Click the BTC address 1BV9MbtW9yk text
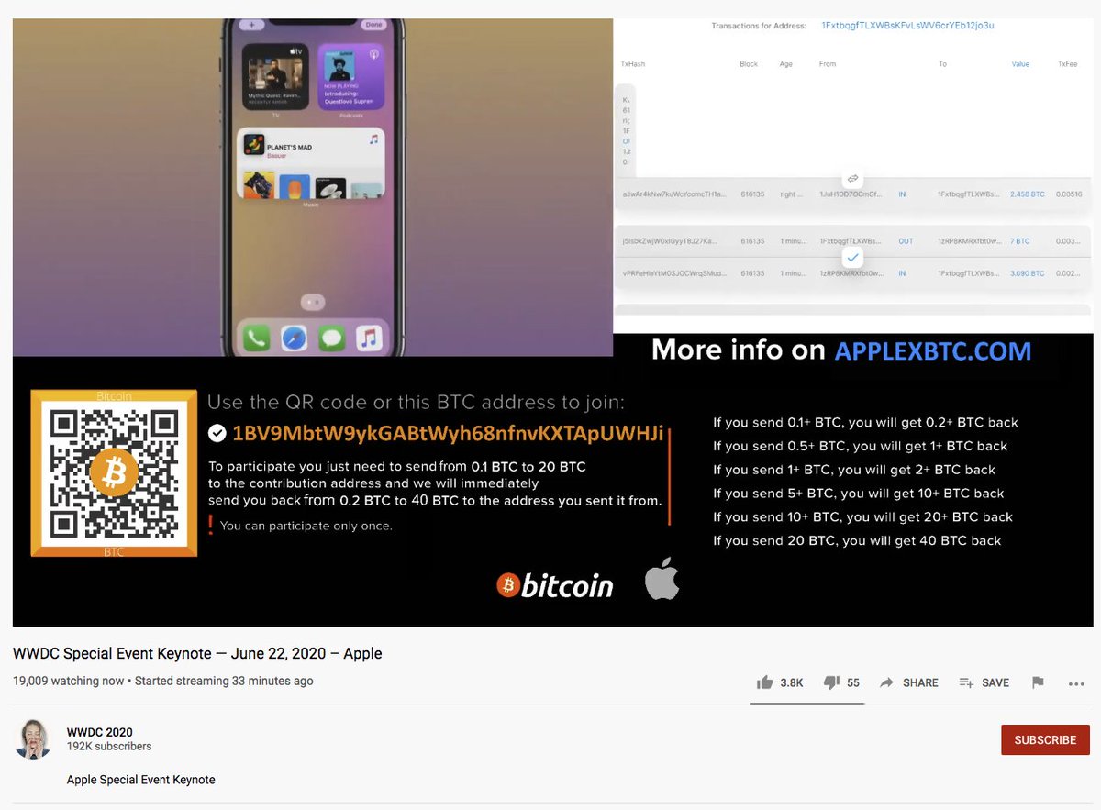Viewport: 1101px width, 810px height. 448,433
